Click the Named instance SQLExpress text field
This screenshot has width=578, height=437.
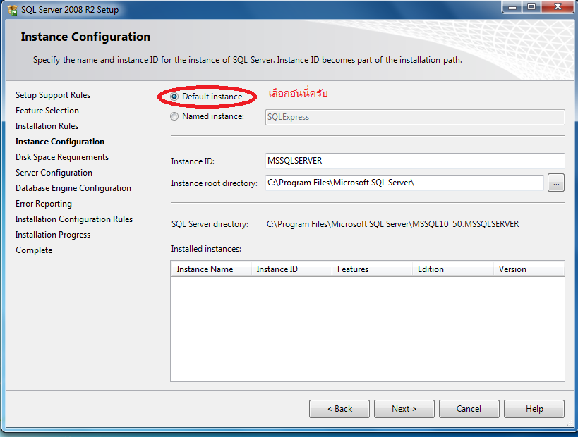[x=415, y=117]
